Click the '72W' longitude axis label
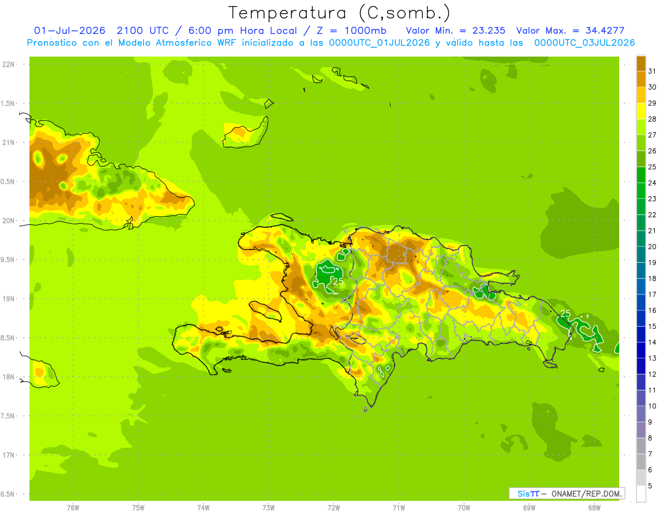Image resolution: width=667 pixels, height=515 pixels. coord(333,507)
